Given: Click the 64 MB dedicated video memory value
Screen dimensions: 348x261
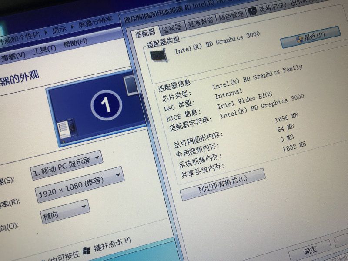Looking at the screenshot, I should (286, 128).
